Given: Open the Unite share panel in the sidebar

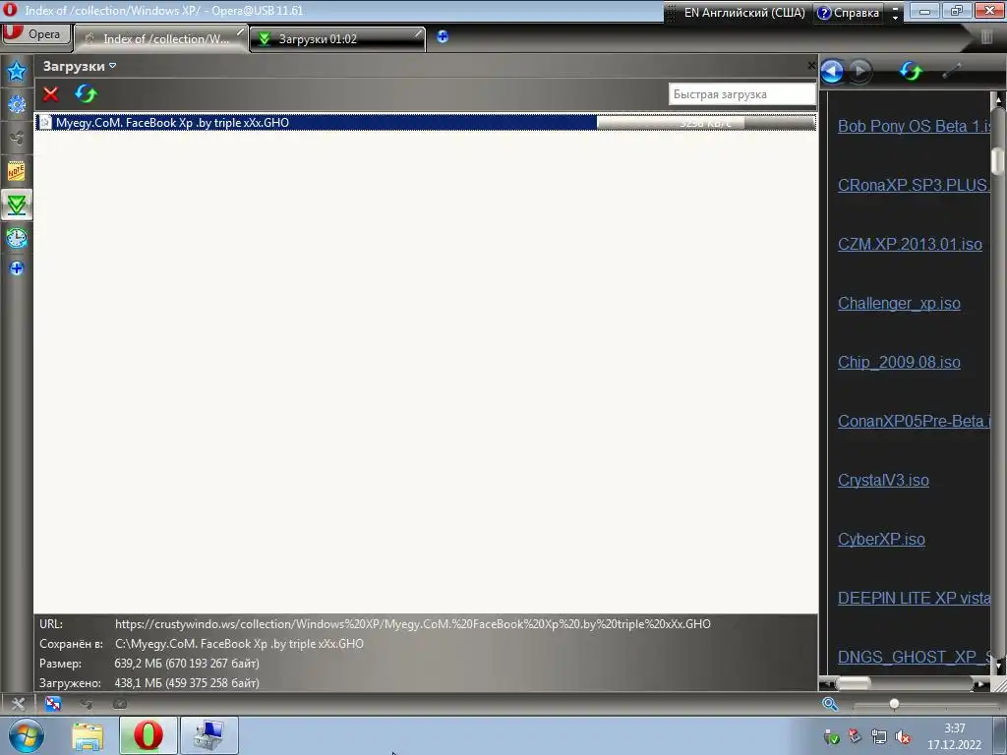Looking at the screenshot, I should click(17, 138).
